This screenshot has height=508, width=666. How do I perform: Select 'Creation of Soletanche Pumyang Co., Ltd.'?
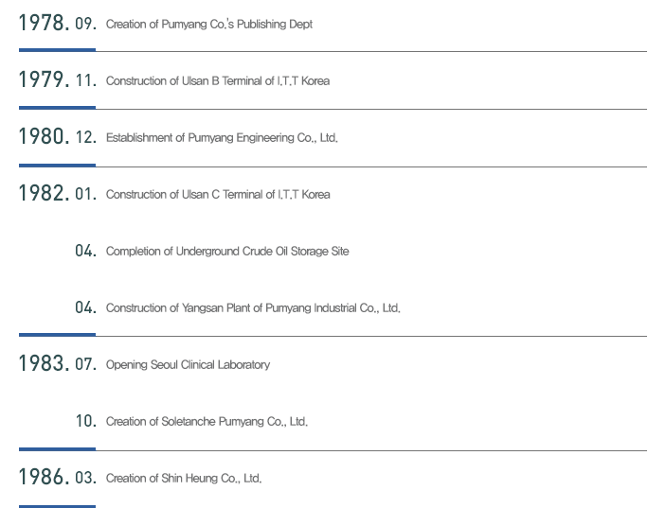click(x=207, y=422)
